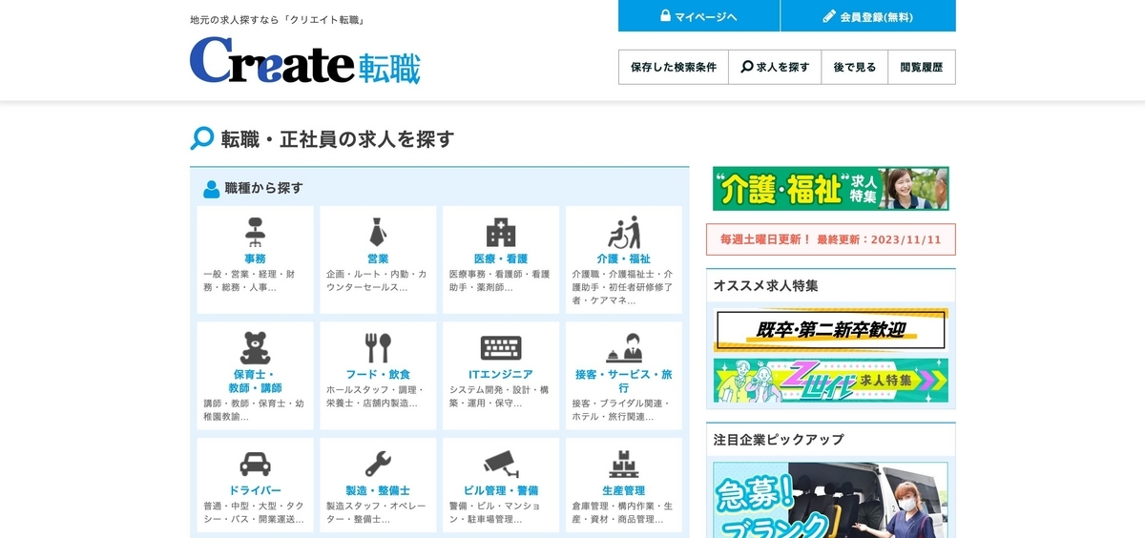
Task: Click the warehouse boxes icon for 生産管理
Action: pos(624,464)
